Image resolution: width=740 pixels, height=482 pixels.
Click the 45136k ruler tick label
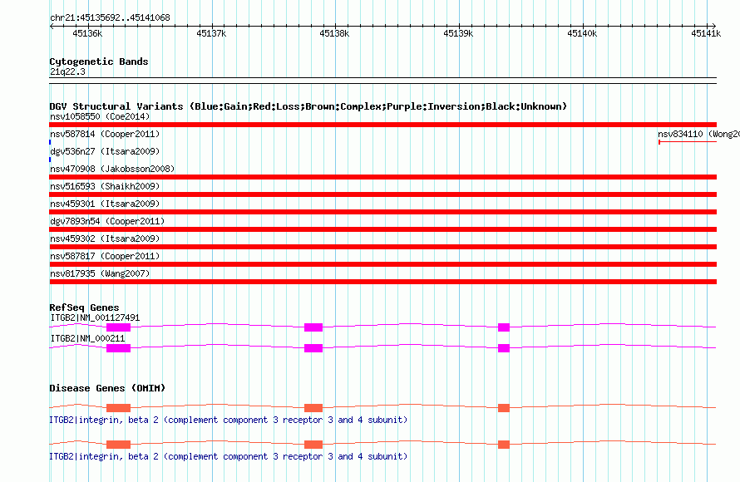[x=87, y=33]
